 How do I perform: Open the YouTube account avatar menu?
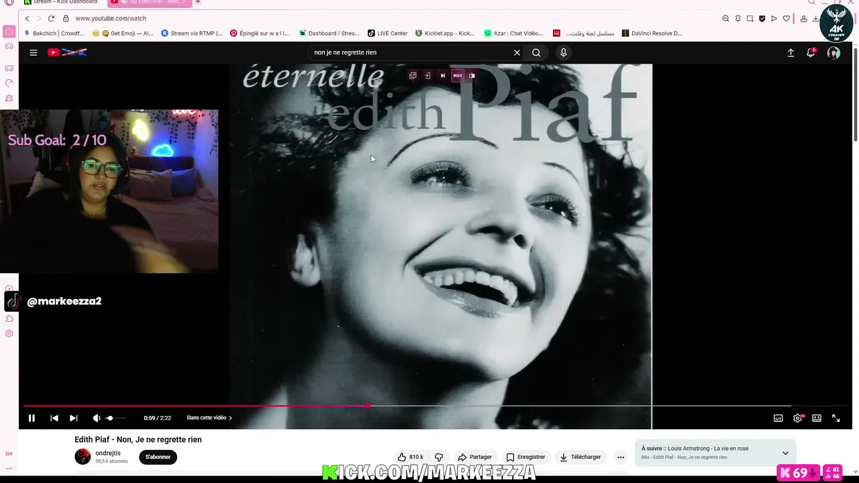[x=833, y=52]
